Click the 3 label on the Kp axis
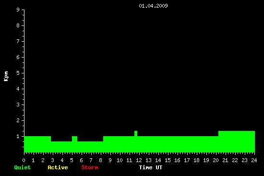Screen dimensions: 264x176 point(18,105)
